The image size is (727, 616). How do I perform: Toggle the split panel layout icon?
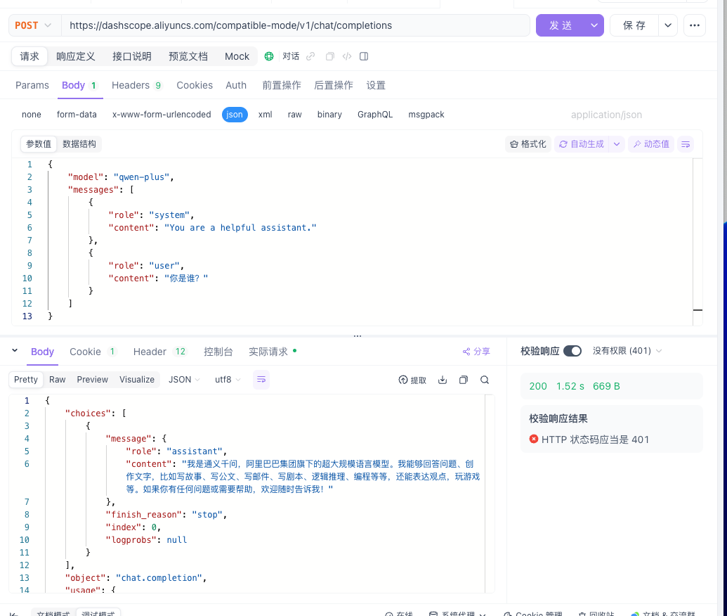tap(364, 56)
